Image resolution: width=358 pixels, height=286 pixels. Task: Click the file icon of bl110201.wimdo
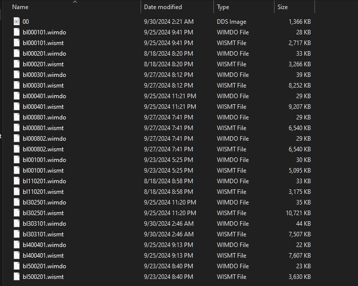[x=17, y=181]
